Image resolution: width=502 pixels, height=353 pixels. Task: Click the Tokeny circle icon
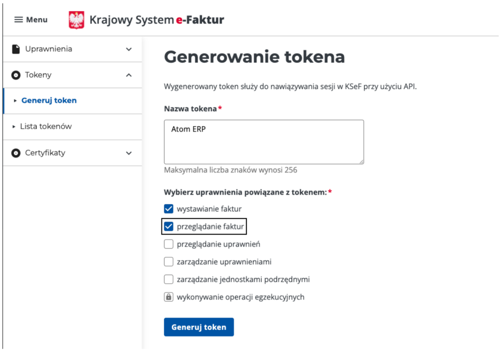[x=16, y=75]
